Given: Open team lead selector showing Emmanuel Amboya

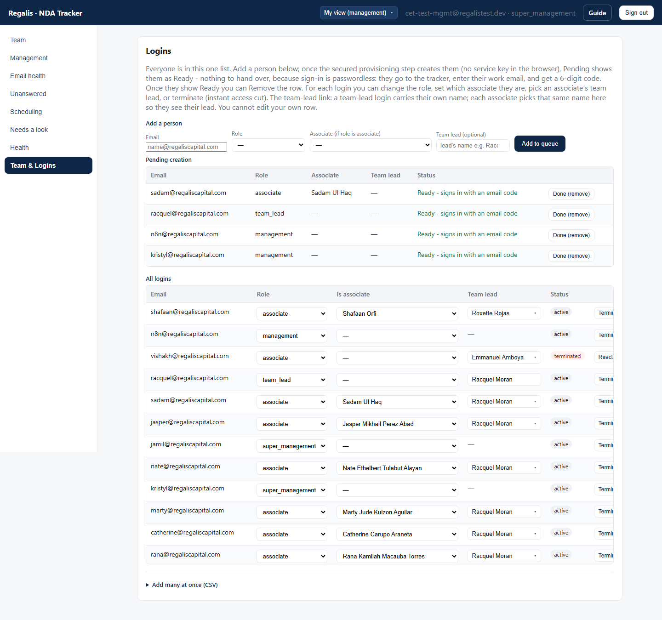Looking at the screenshot, I should tap(504, 358).
